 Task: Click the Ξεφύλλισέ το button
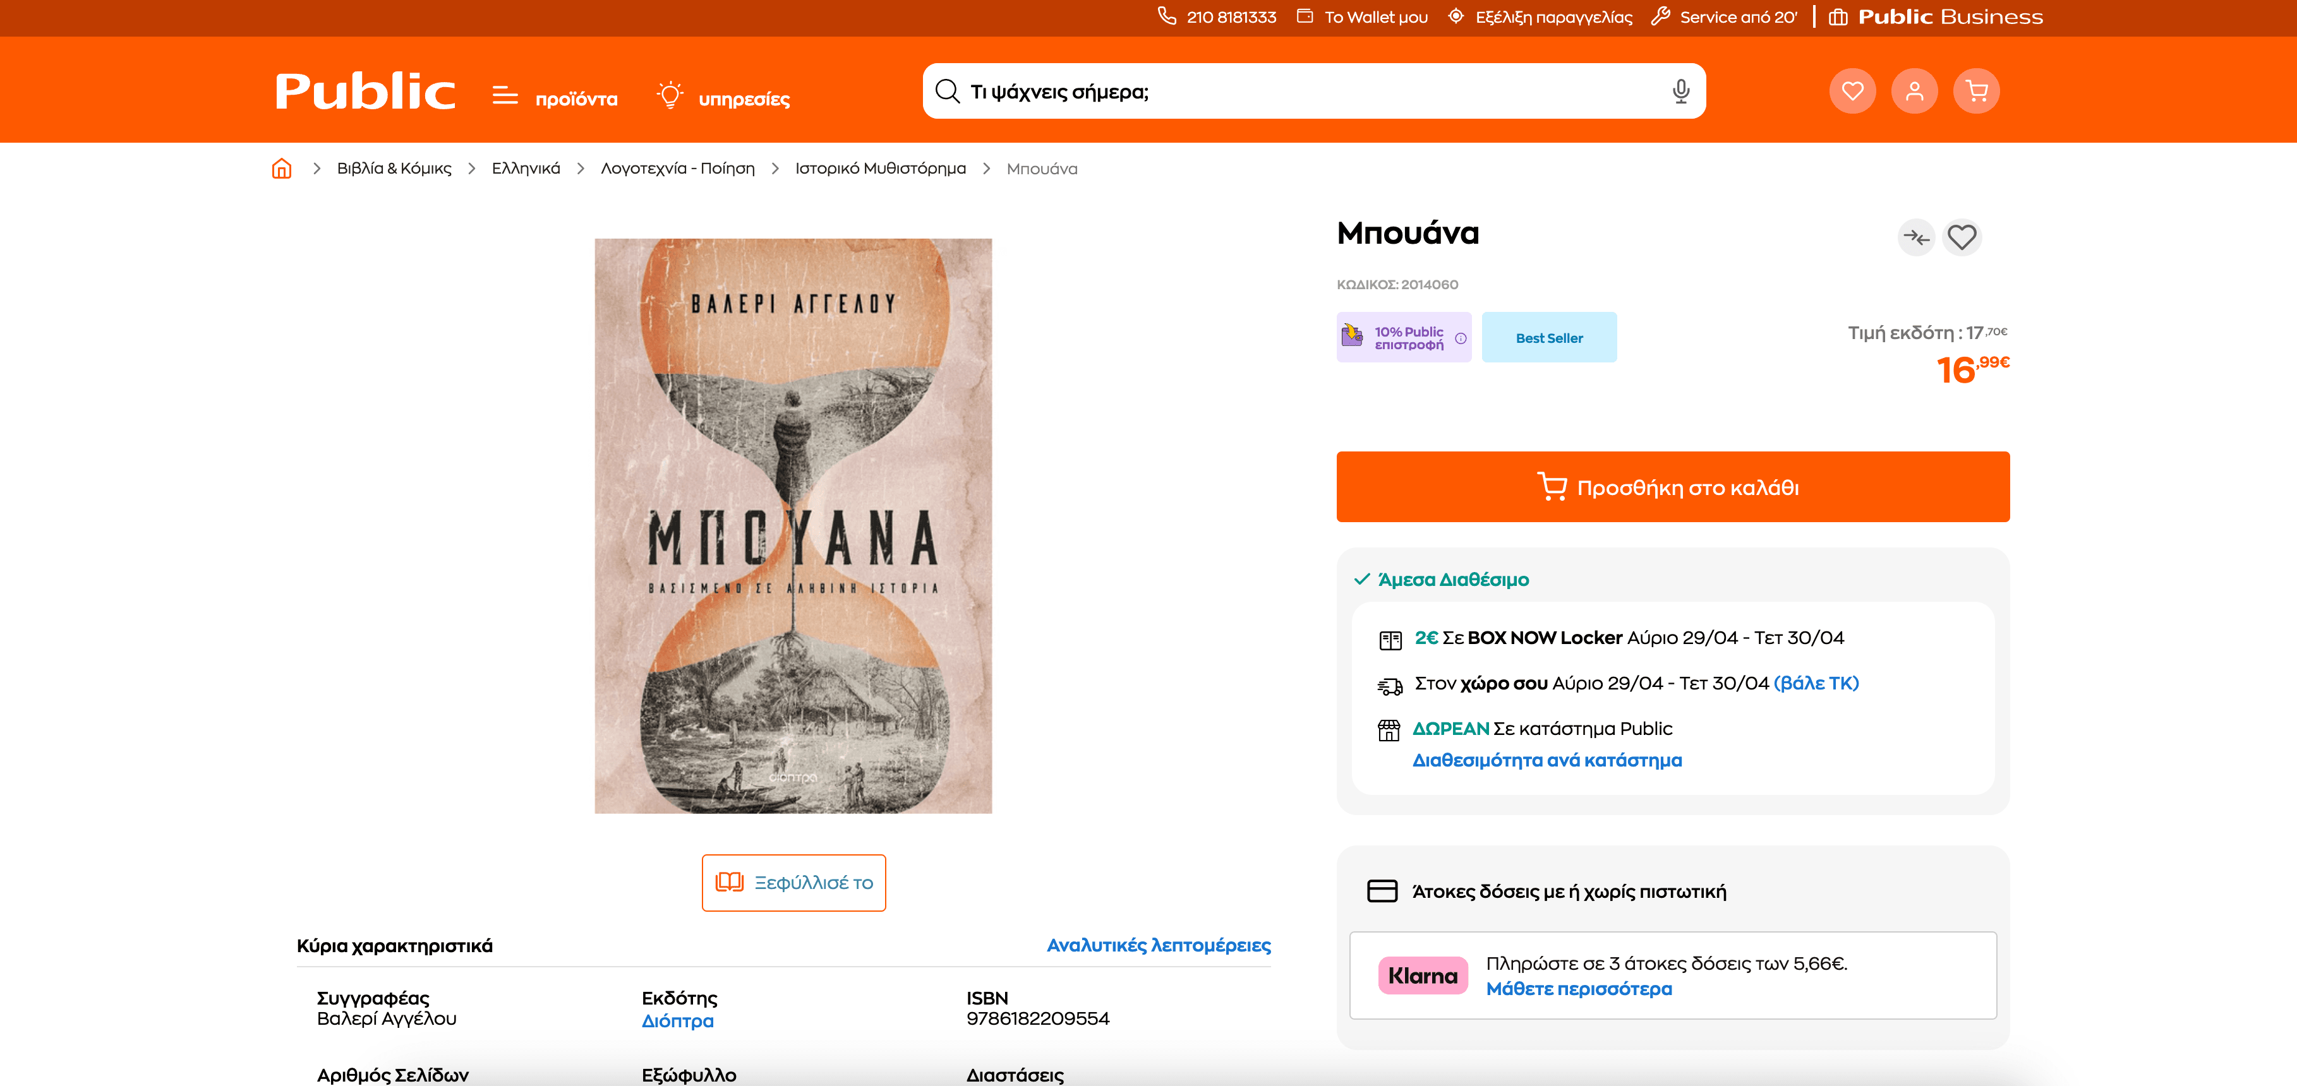pos(793,882)
